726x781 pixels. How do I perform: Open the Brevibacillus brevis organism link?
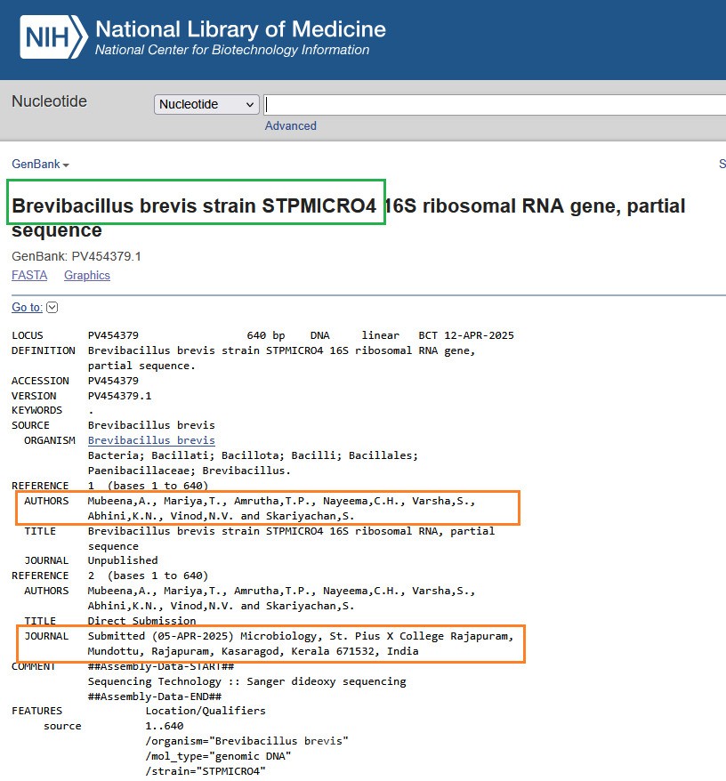151,440
